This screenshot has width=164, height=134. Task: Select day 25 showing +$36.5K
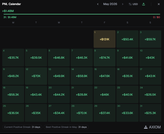click(x=13, y=113)
